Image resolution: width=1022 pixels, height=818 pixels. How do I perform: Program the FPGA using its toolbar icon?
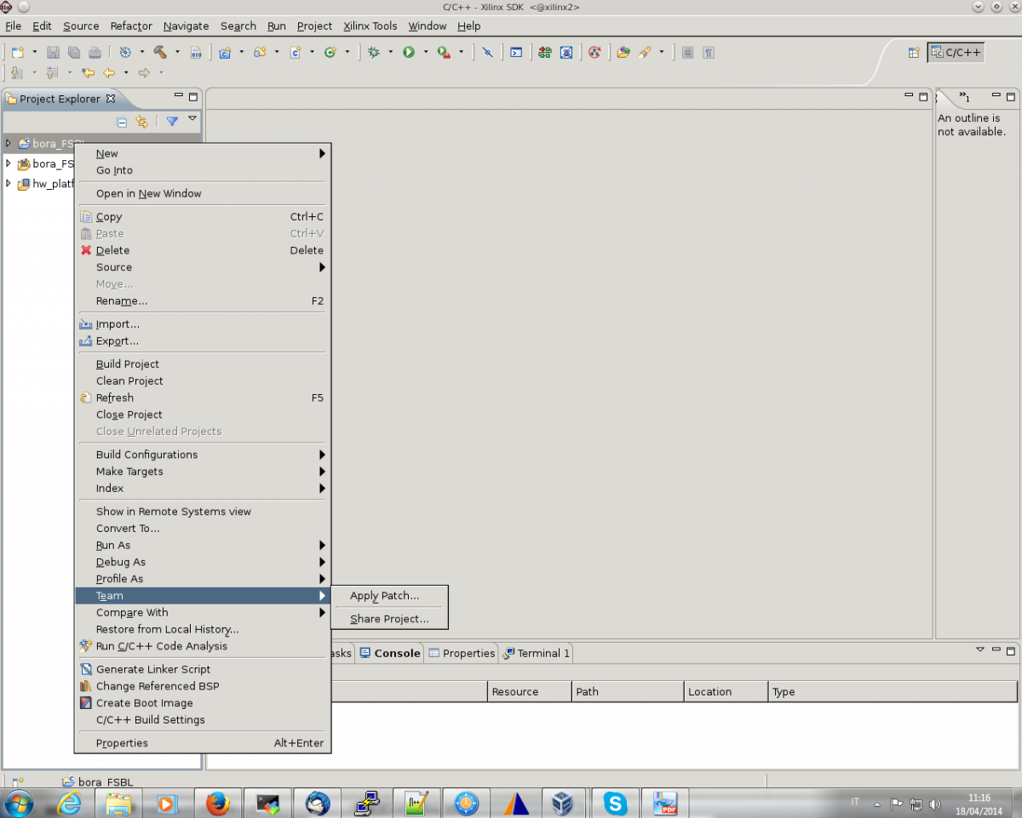(x=543, y=52)
